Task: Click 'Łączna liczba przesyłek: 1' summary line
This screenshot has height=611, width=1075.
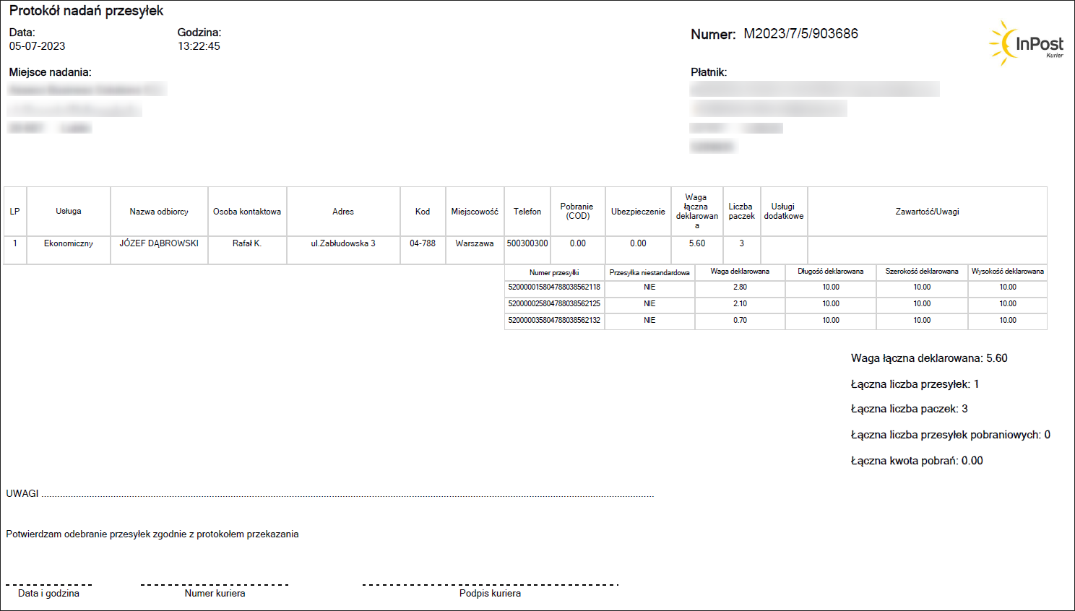Action: 915,384
